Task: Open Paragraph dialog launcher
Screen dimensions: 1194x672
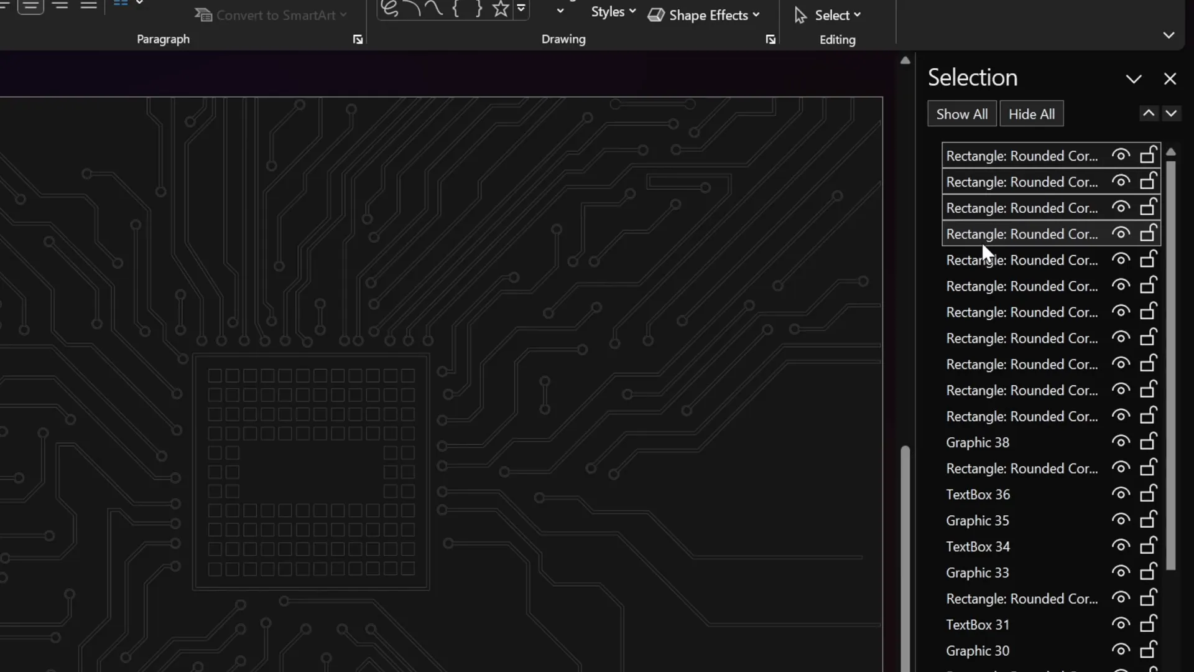Action: (358, 40)
